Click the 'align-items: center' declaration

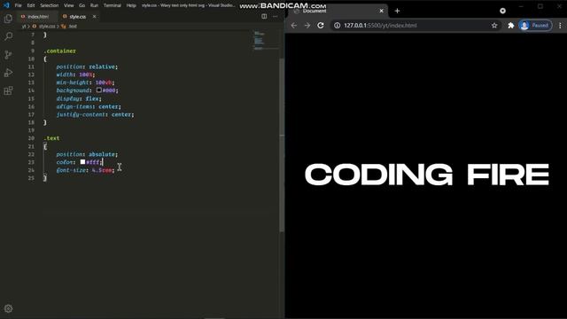click(x=89, y=106)
